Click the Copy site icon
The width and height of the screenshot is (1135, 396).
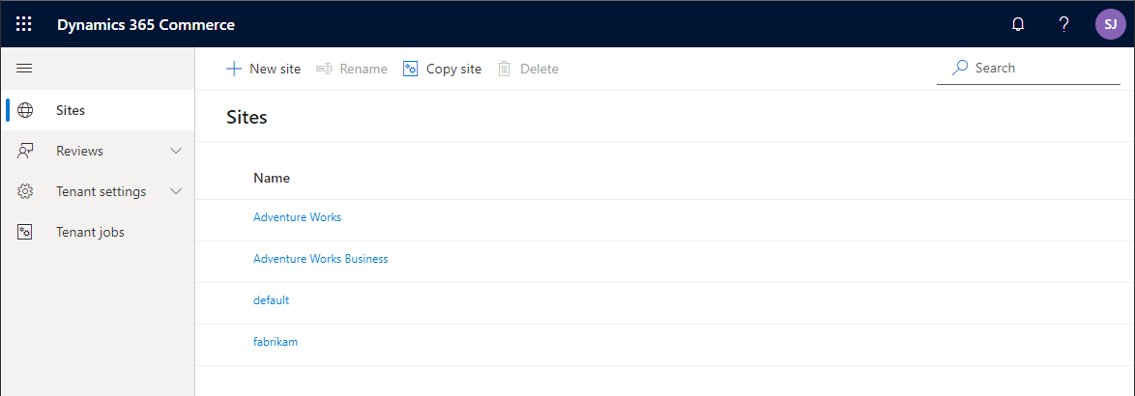coord(411,69)
